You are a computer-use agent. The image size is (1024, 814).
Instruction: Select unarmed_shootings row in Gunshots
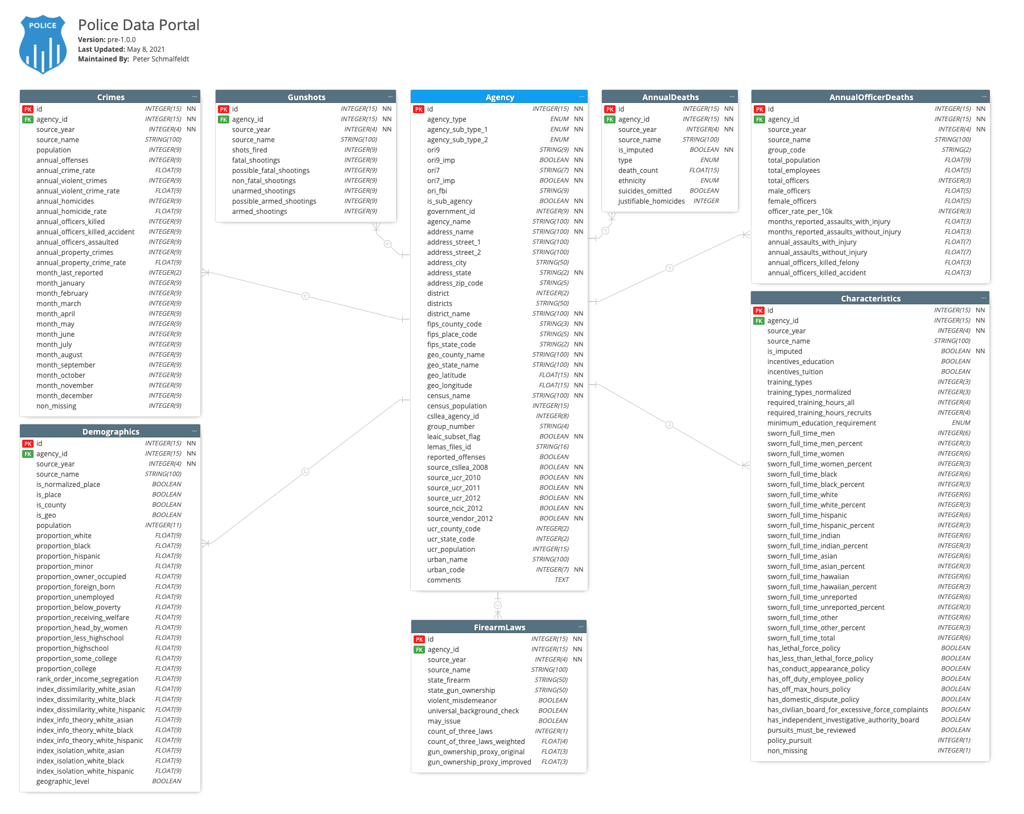click(306, 191)
